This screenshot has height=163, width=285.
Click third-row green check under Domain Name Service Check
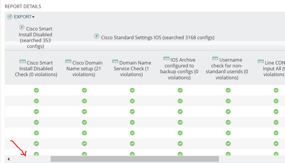click(132, 112)
